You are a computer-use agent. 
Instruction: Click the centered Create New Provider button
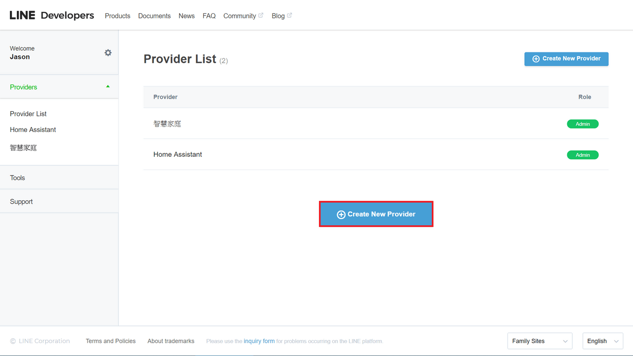click(376, 214)
